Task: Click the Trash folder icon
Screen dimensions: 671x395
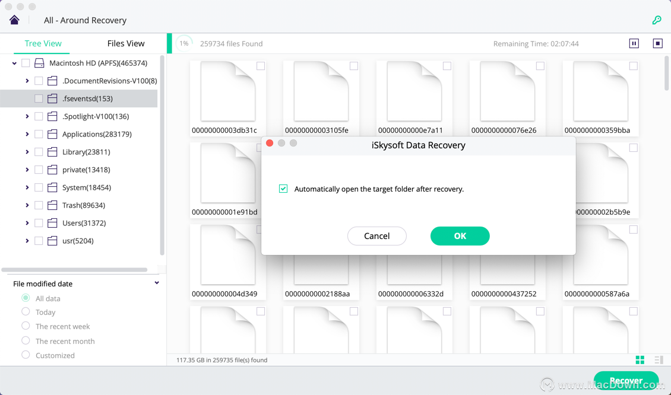Action: (x=52, y=206)
